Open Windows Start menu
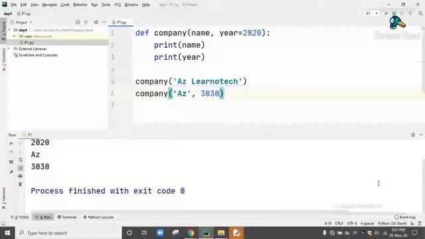 point(7,233)
